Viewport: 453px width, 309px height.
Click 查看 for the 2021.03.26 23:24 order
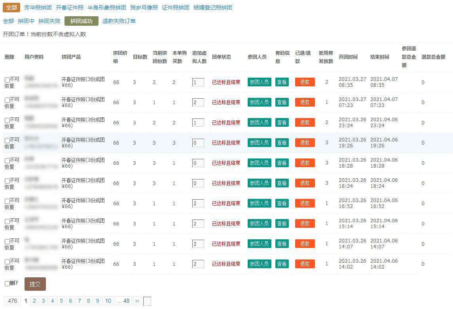282,122
